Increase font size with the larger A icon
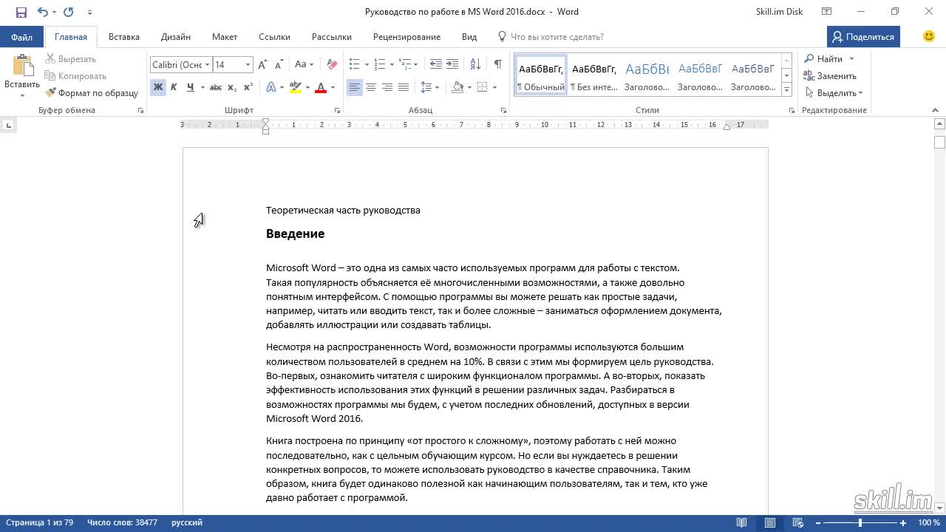The width and height of the screenshot is (946, 532). pyautogui.click(x=264, y=65)
